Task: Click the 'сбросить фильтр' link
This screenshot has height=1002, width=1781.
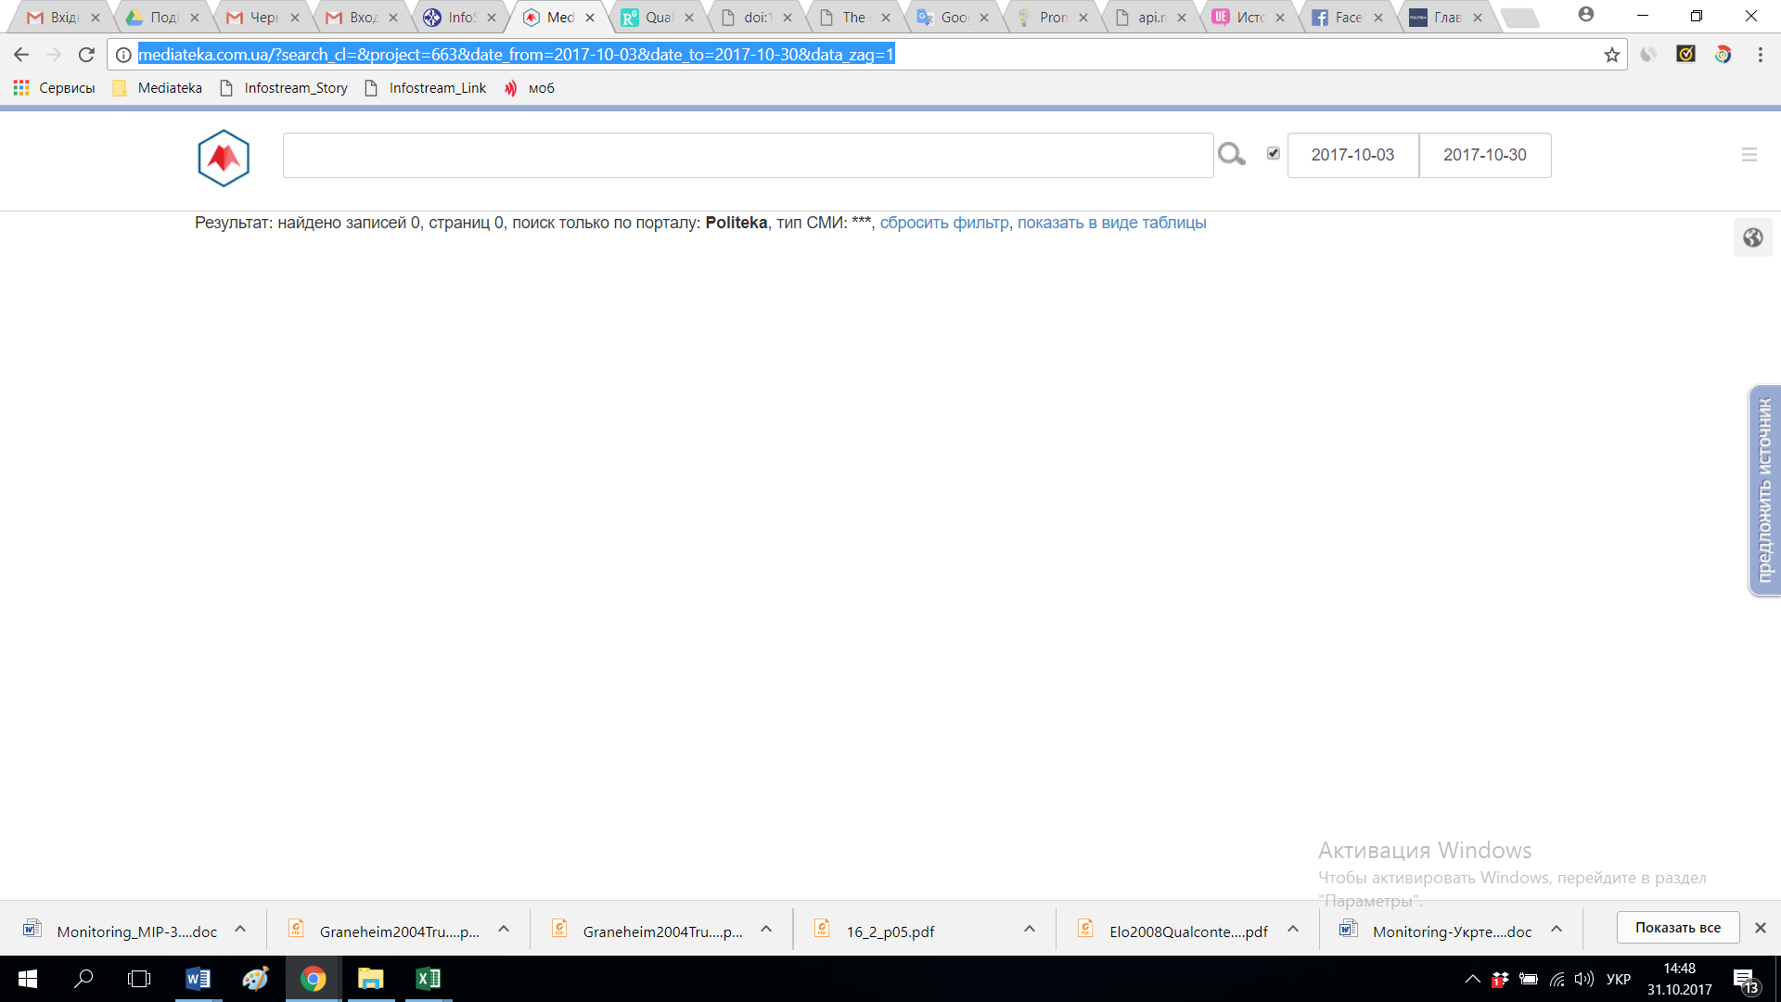Action: tap(943, 223)
